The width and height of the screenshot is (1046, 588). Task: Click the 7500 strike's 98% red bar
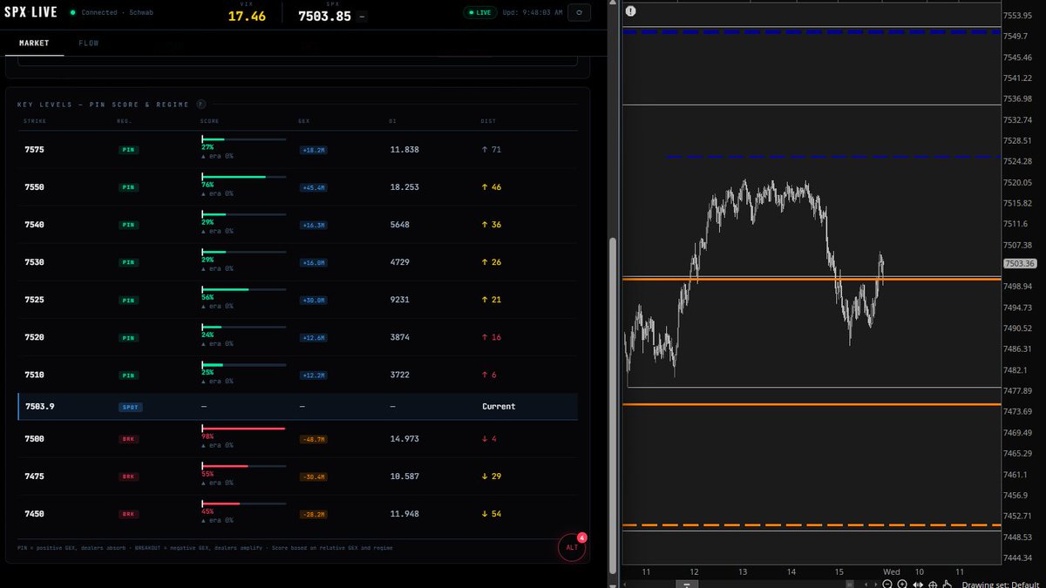pyautogui.click(x=244, y=428)
